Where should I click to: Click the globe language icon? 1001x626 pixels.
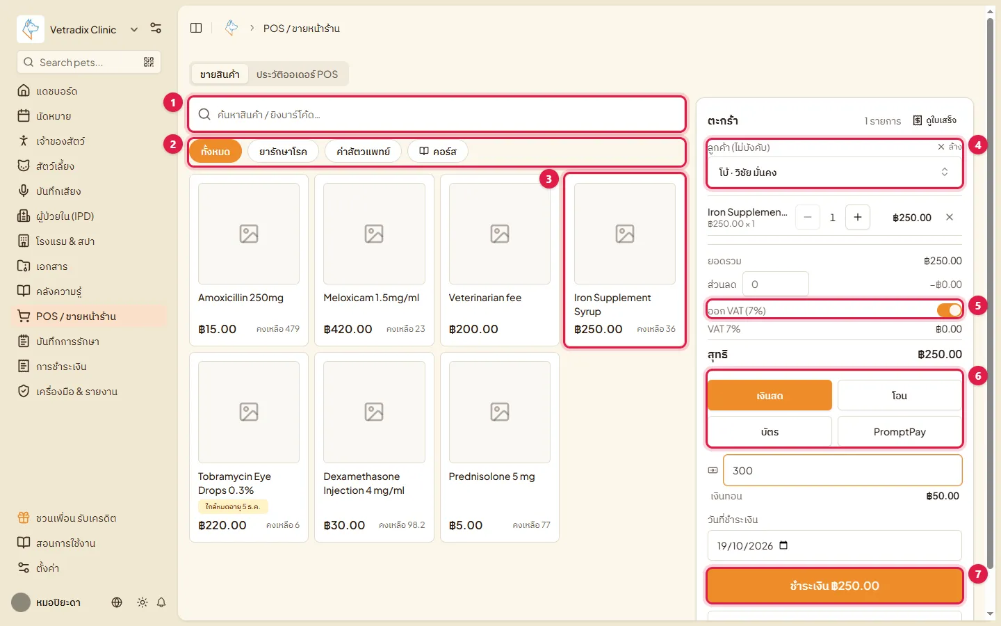point(117,602)
